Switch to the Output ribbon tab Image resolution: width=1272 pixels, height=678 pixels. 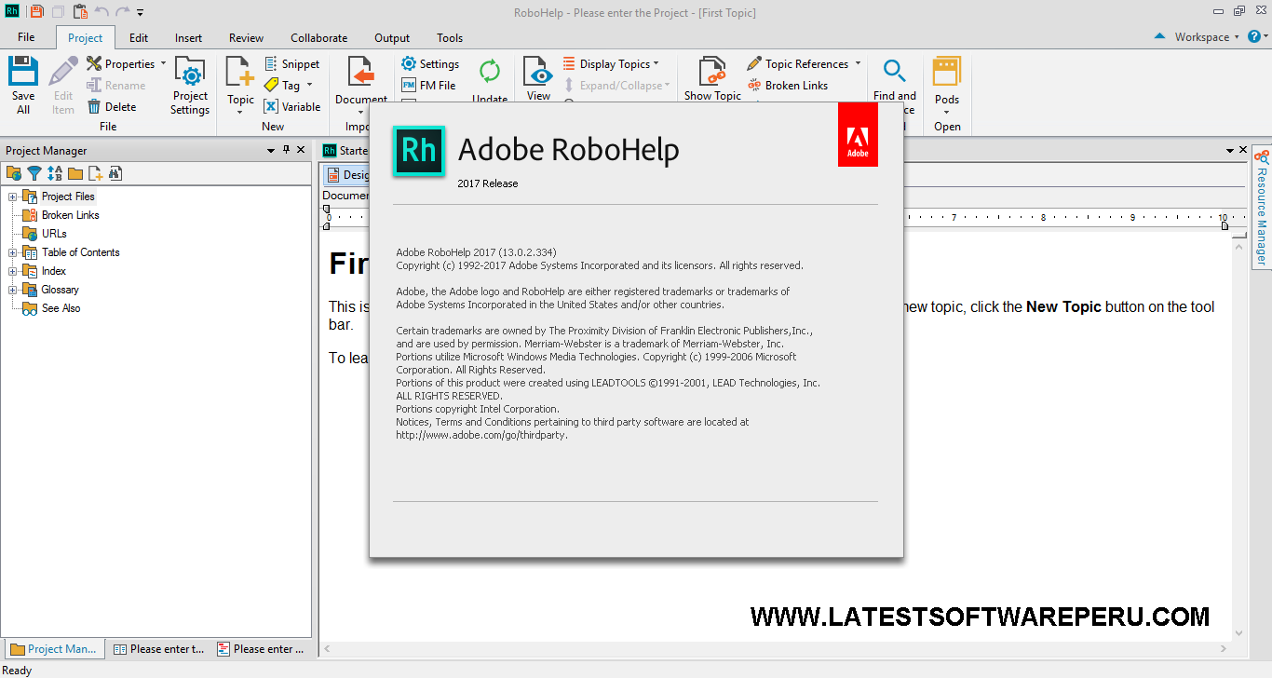392,38
